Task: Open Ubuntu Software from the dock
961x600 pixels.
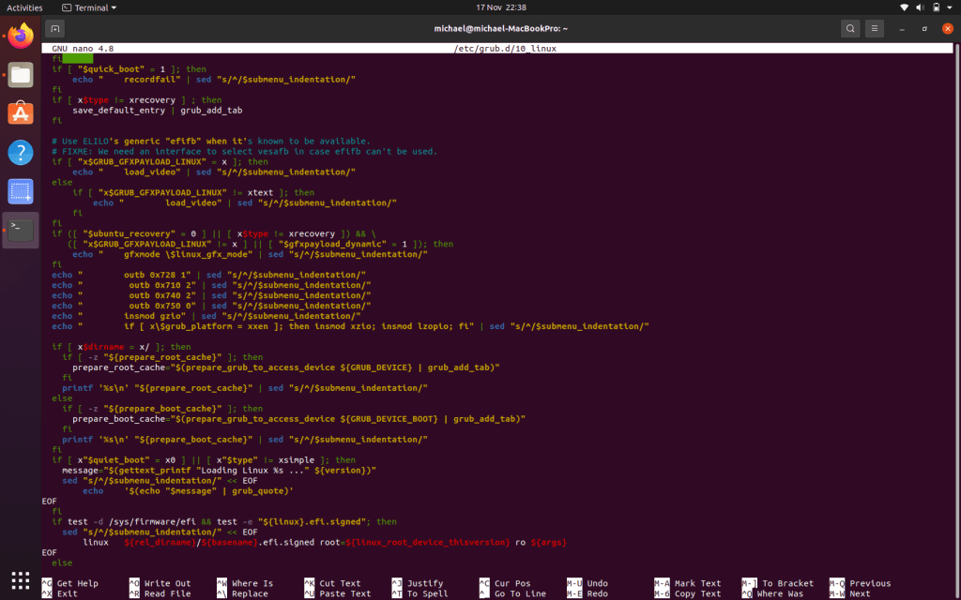Action: [21, 113]
